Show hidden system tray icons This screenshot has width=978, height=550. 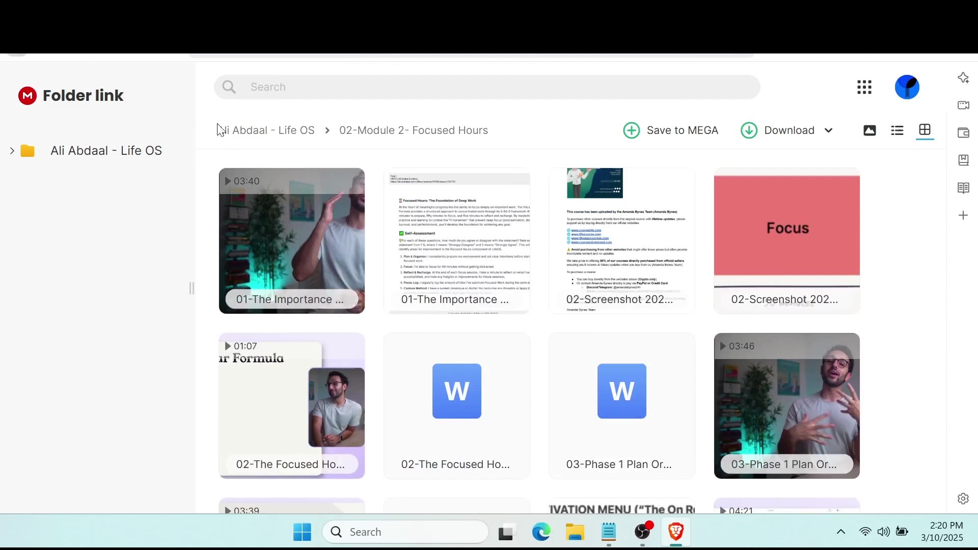841,532
